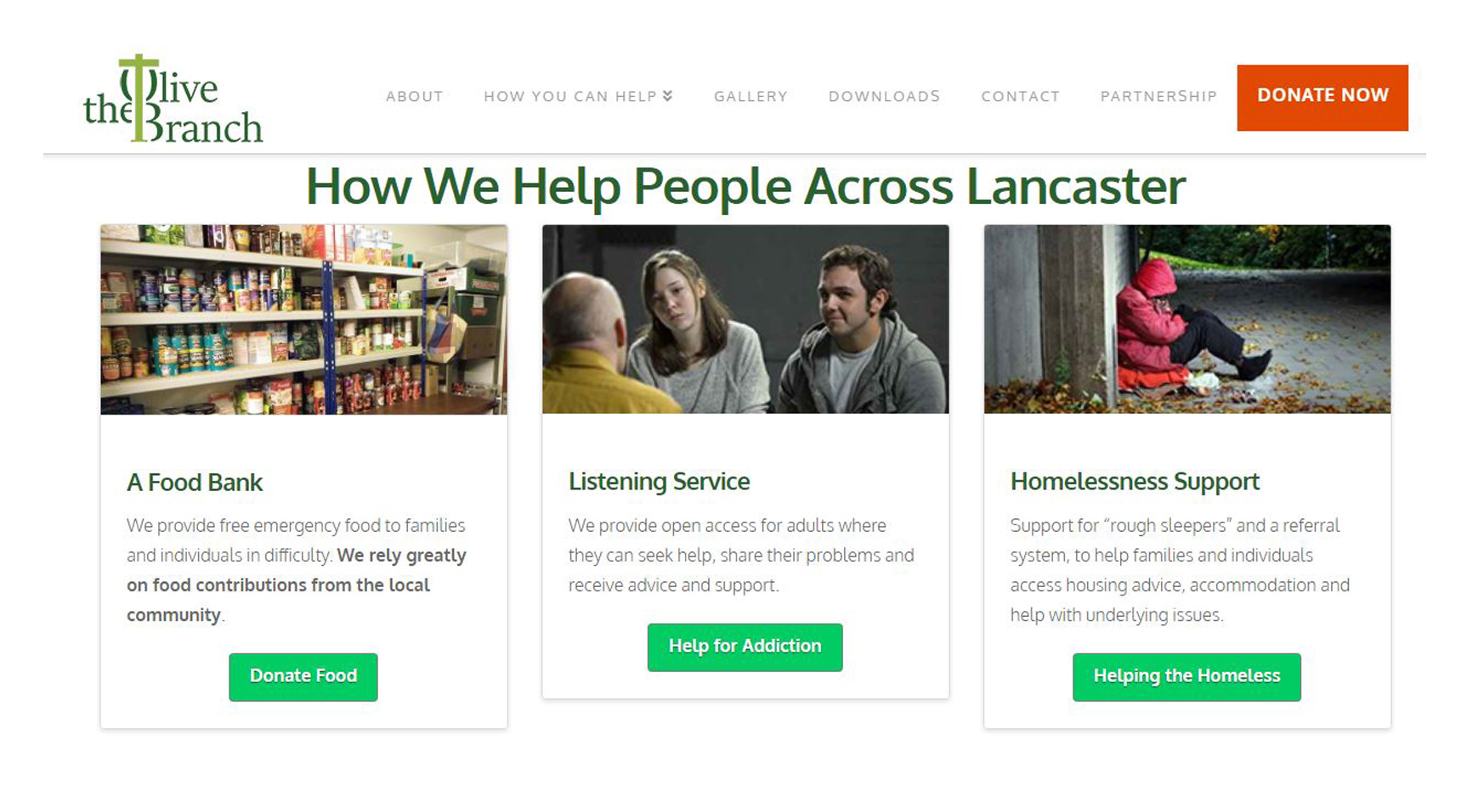Select the Listening Service heading
The image size is (1467, 785).
[659, 482]
